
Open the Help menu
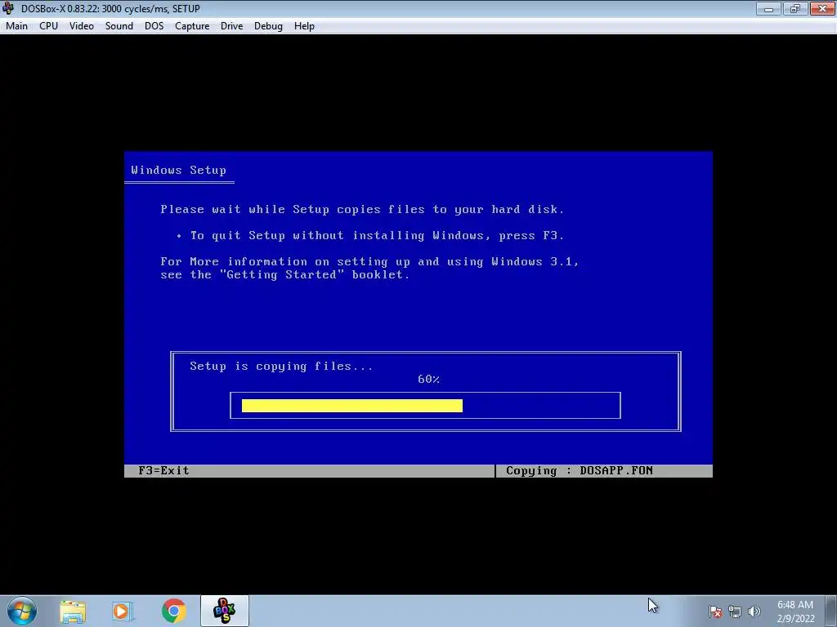(304, 26)
